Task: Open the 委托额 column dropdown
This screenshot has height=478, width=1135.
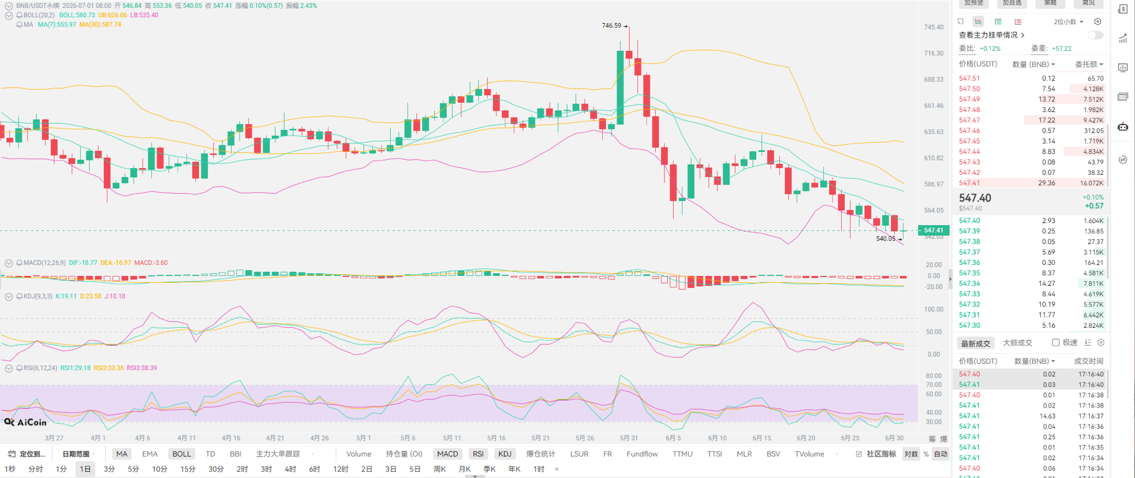Action: (x=1089, y=64)
